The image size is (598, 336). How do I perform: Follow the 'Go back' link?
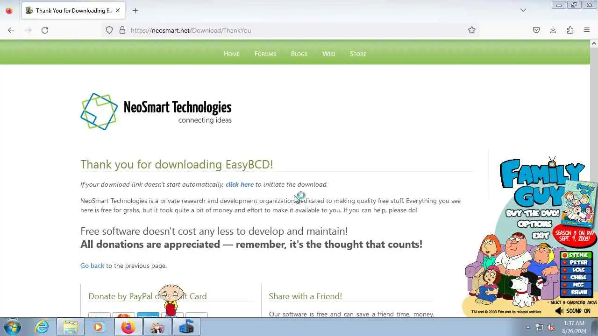pyautogui.click(x=92, y=266)
